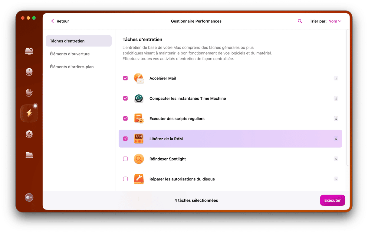The height and width of the screenshot is (233, 368).
Task: Show info for Accélérer Mail task
Action: pos(336,78)
